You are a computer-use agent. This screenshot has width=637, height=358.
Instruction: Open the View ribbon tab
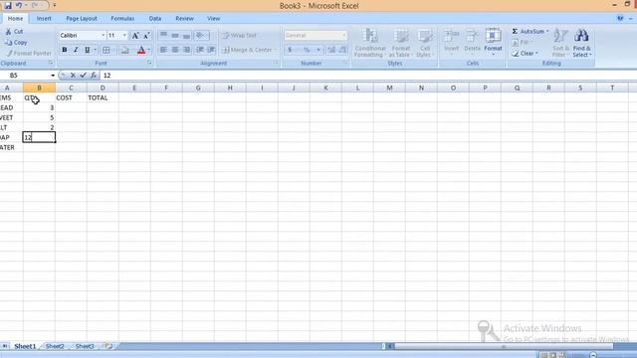(213, 18)
